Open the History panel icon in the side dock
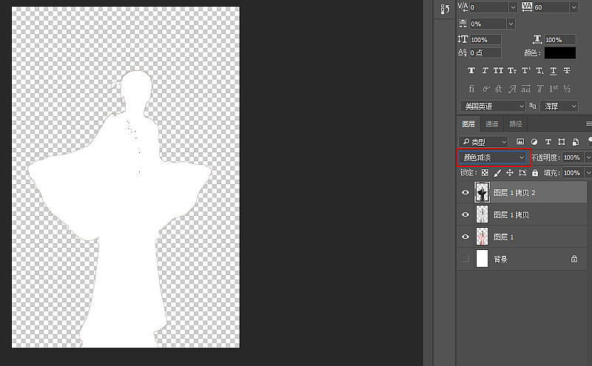 pyautogui.click(x=445, y=10)
